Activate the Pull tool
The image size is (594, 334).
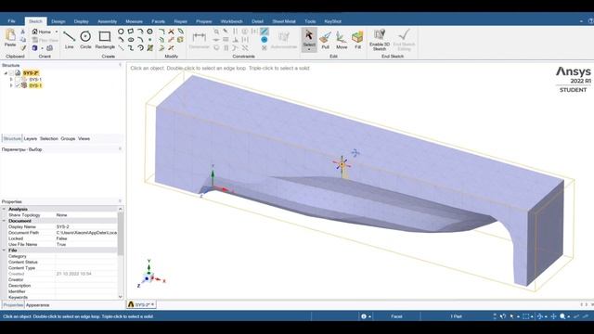pos(325,40)
